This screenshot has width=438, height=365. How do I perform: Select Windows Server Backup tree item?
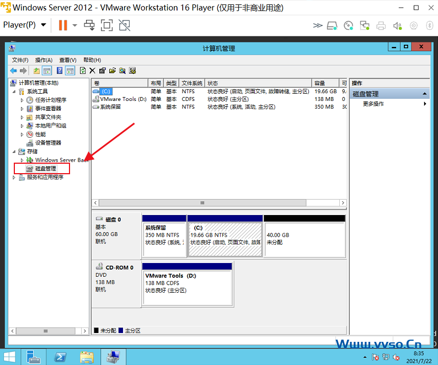61,160
